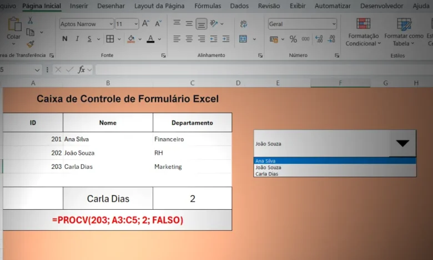
Task: Click in the formula bar input
Action: 264,70
